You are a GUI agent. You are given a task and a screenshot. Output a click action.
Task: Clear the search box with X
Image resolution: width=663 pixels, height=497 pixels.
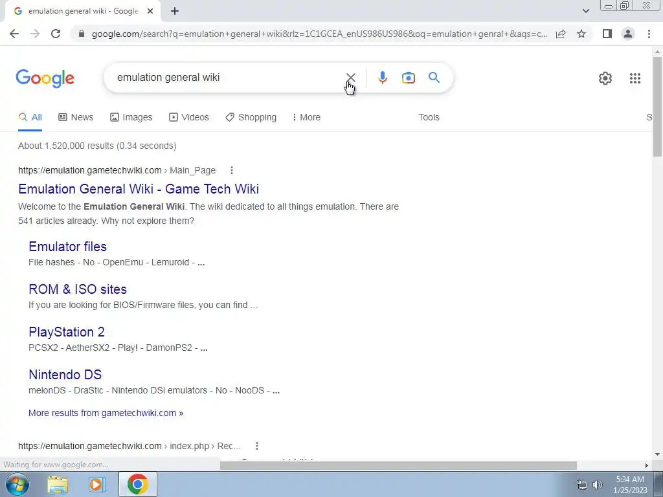[351, 78]
